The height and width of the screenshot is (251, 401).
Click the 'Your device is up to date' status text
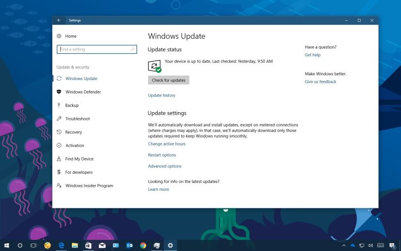[x=219, y=61]
